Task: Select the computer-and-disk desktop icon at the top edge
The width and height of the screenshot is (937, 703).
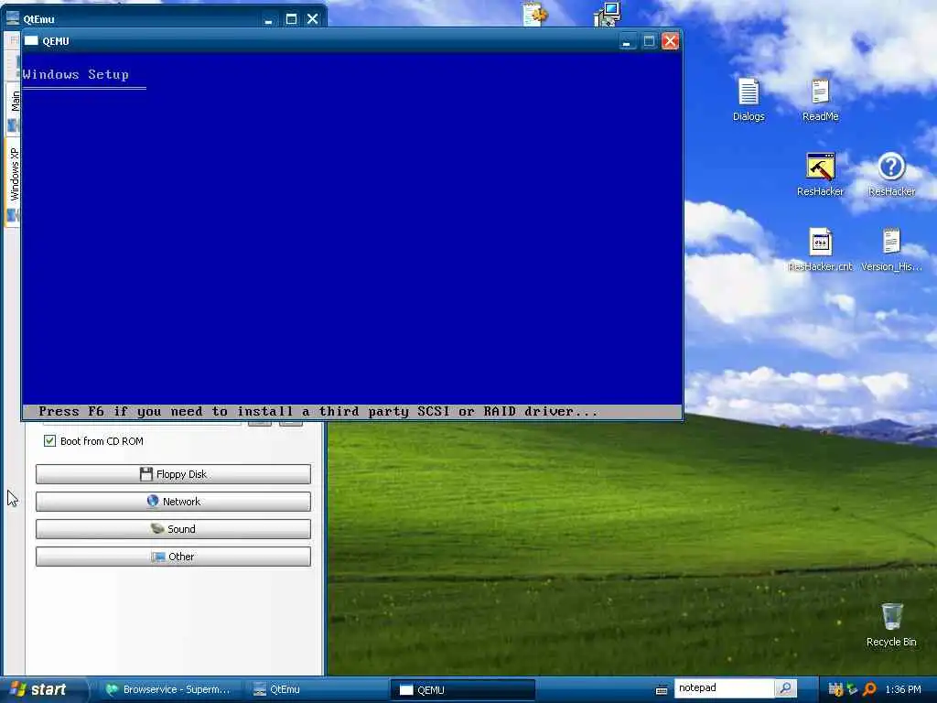Action: tap(608, 13)
